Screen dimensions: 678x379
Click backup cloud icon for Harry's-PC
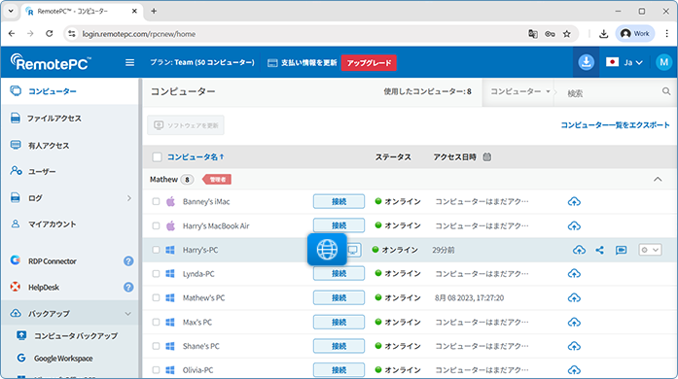click(x=579, y=250)
